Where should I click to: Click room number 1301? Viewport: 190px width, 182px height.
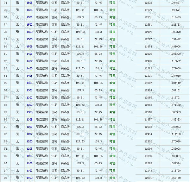tap(29, 90)
